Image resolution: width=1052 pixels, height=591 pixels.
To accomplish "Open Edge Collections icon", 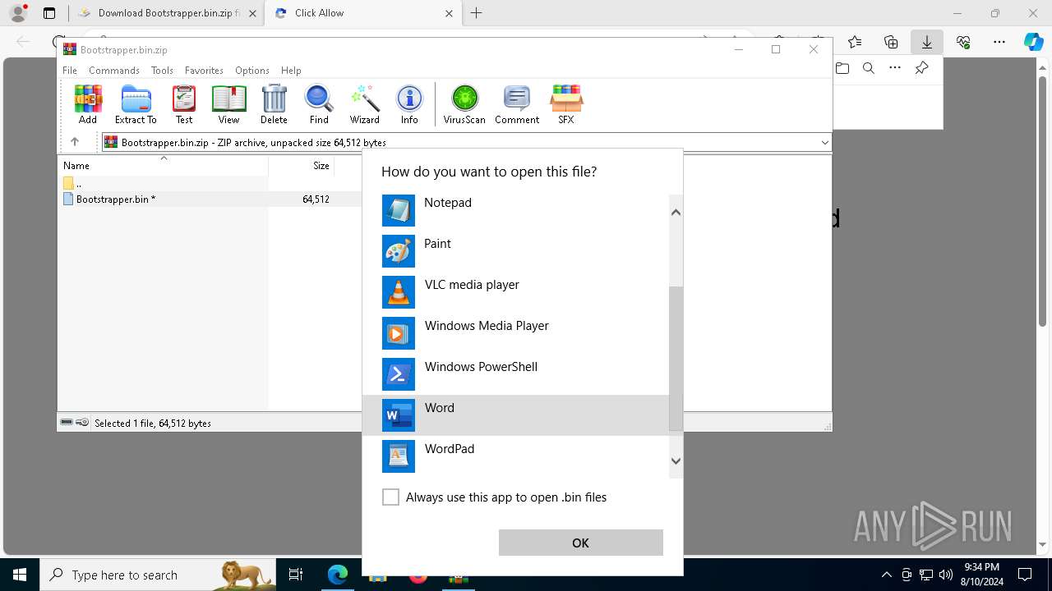I will pyautogui.click(x=891, y=42).
